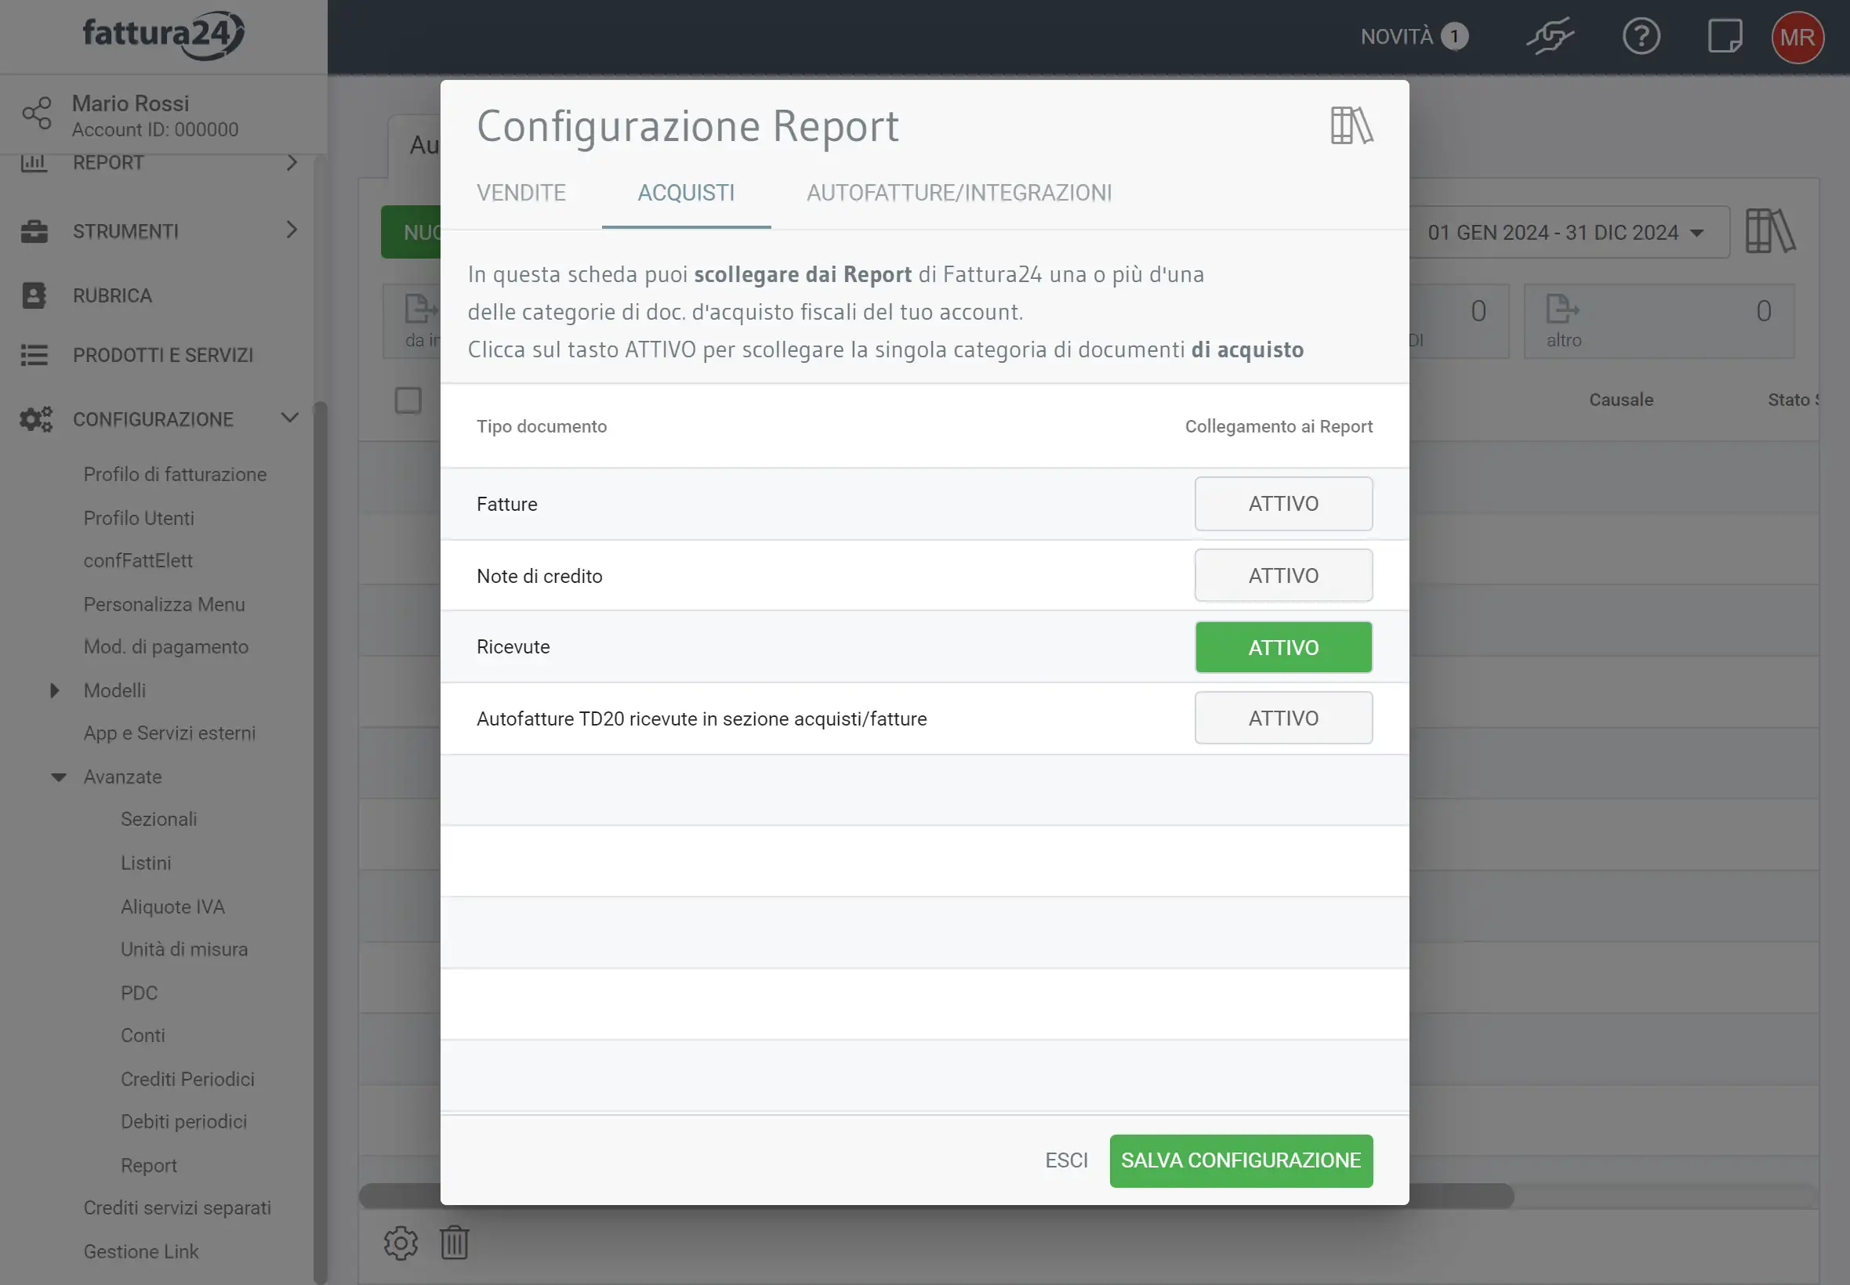Open confFattElett settings

(138, 560)
